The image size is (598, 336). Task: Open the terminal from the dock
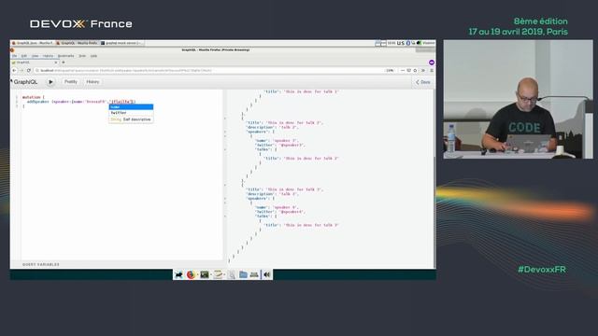click(x=205, y=274)
